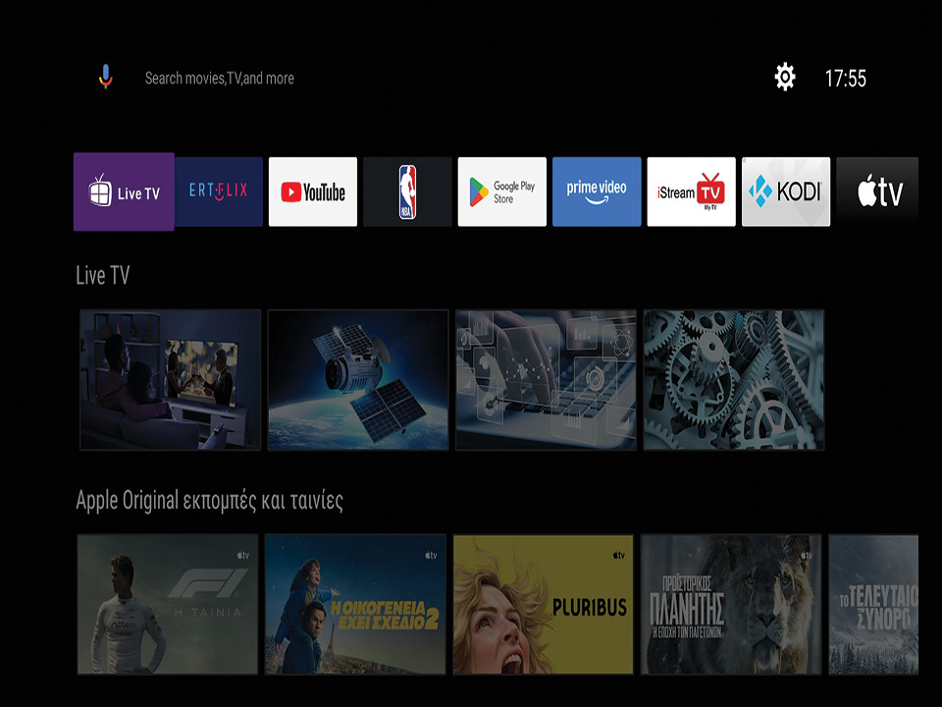Open the laptop data graphics thumbnail

547,380
